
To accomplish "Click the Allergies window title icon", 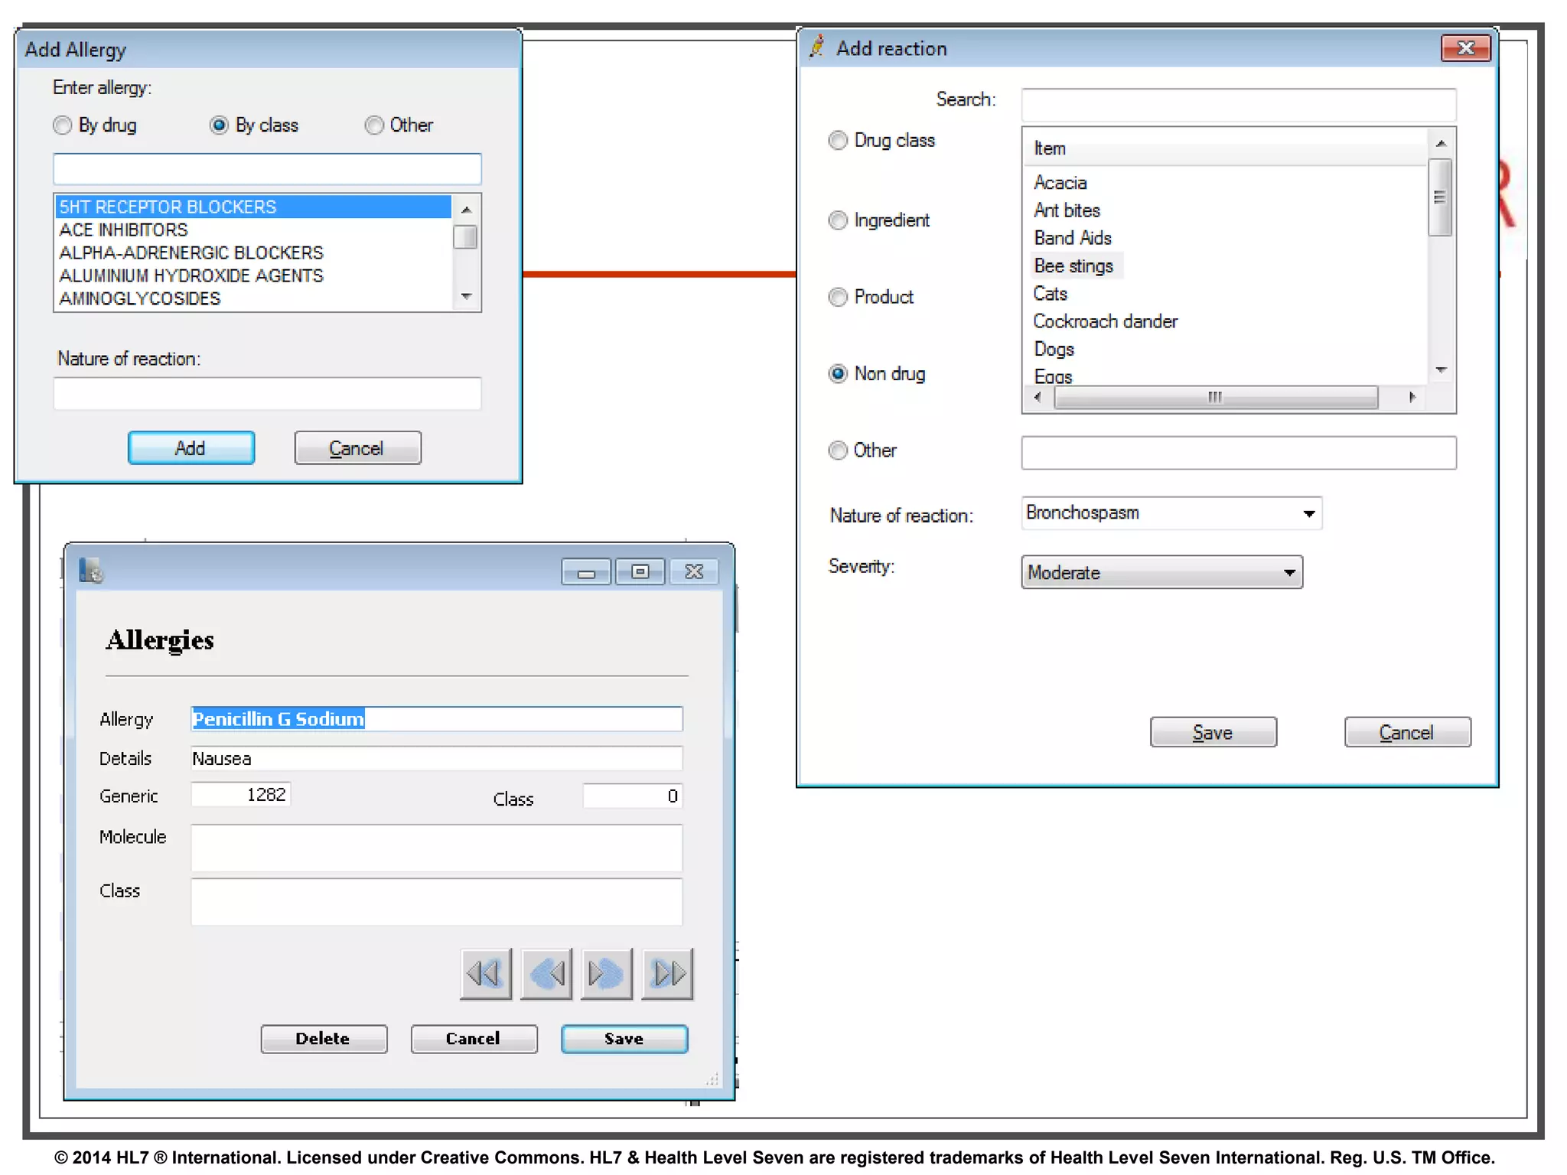I will 91,571.
